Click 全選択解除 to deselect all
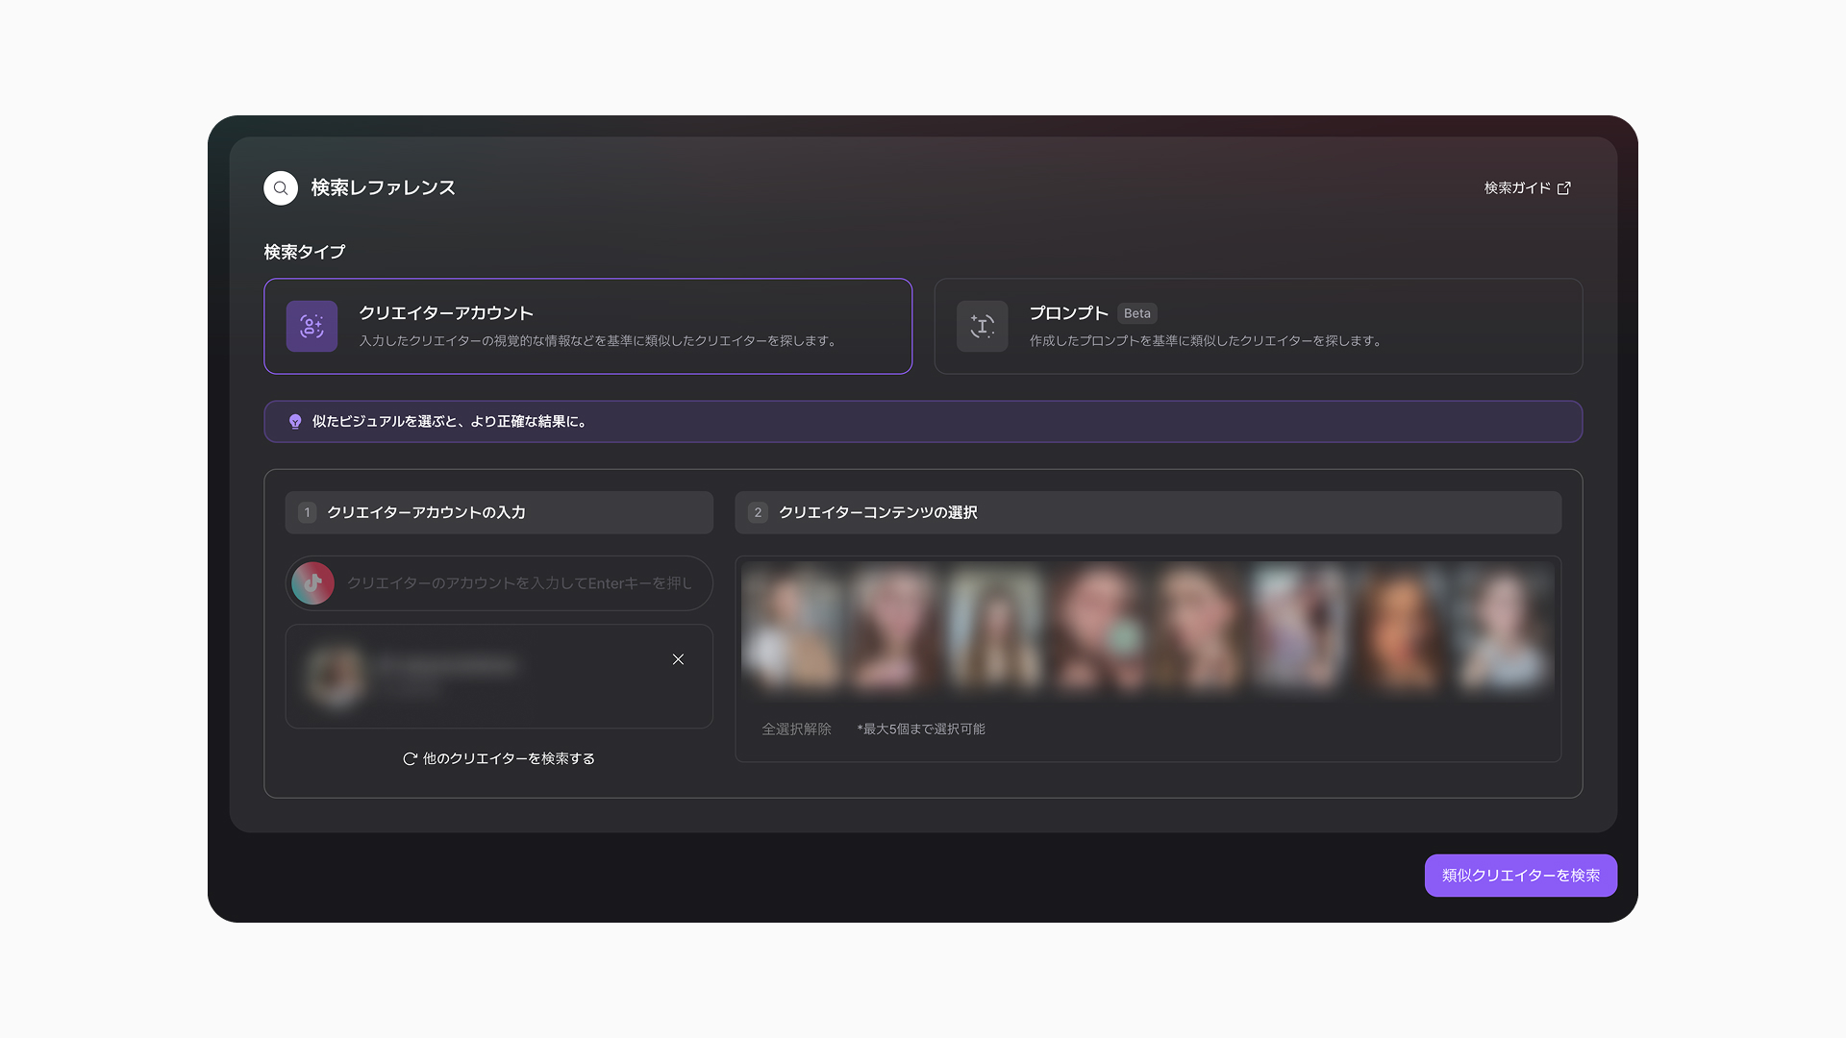The width and height of the screenshot is (1846, 1038). [796, 729]
